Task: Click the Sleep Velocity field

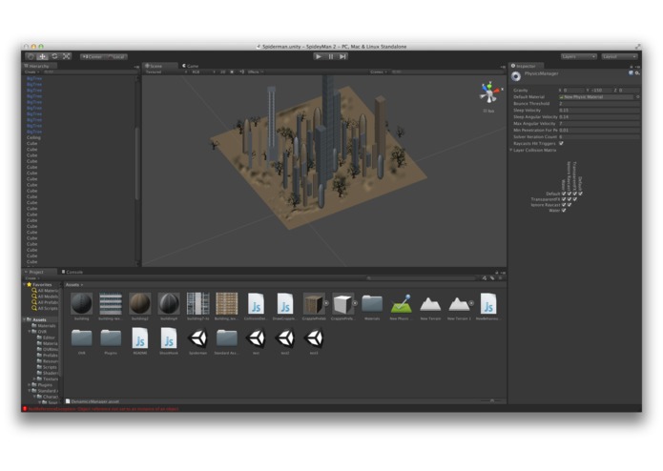Action: point(599,111)
